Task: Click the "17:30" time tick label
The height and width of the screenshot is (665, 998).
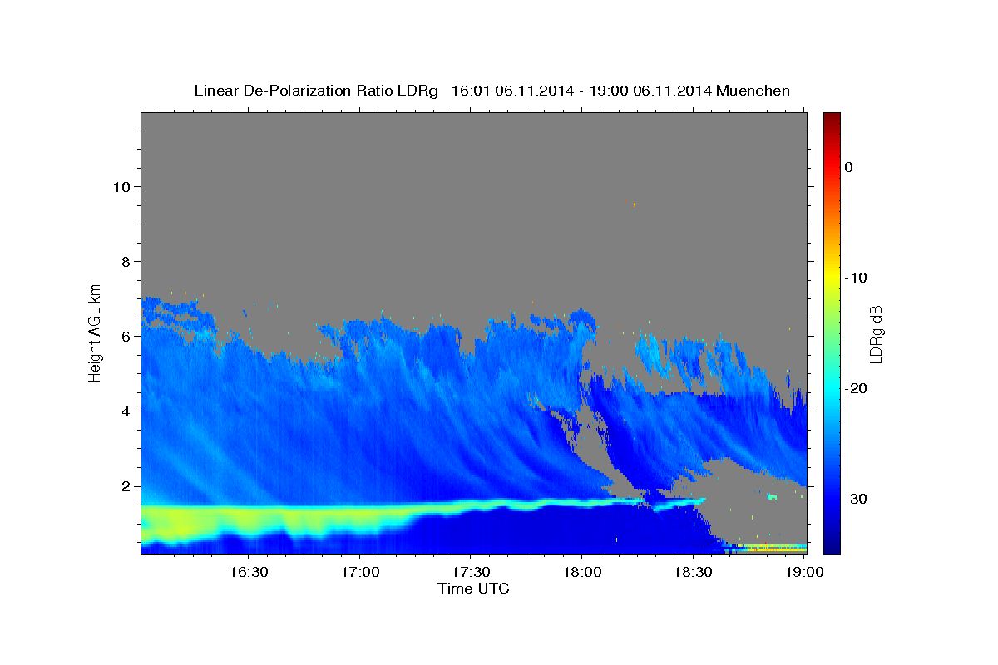Action: (x=470, y=572)
